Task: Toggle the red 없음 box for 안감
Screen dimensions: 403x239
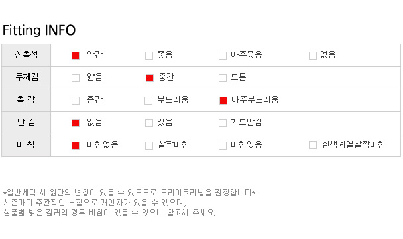Action: 76,123
